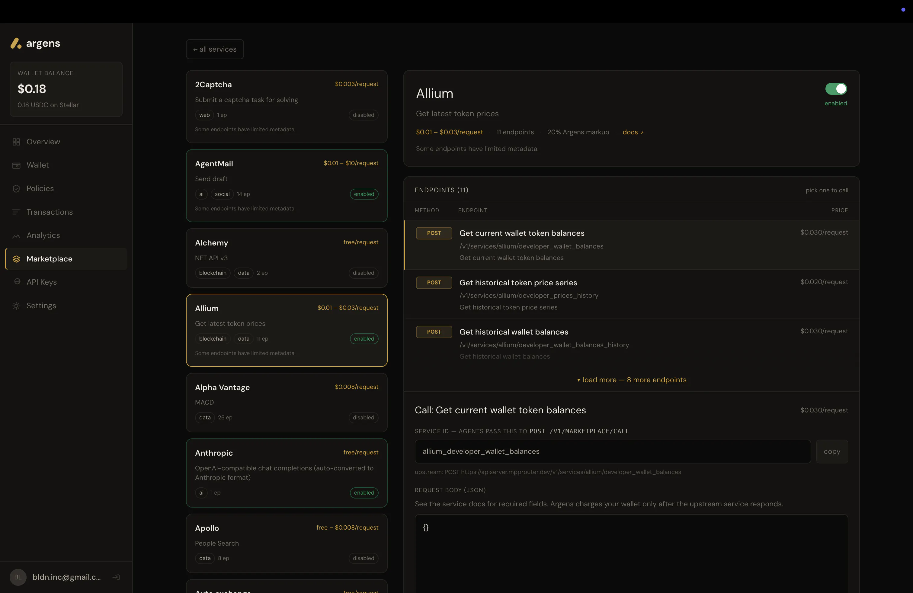Image resolution: width=913 pixels, height=593 pixels.
Task: Click the logout arrow icon
Action: 116,577
